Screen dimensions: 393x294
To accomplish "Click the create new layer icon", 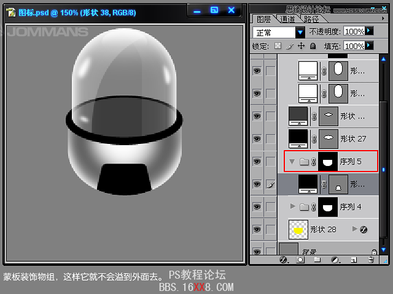I will (353, 260).
